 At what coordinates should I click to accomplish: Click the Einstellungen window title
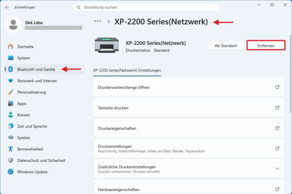point(25,7)
